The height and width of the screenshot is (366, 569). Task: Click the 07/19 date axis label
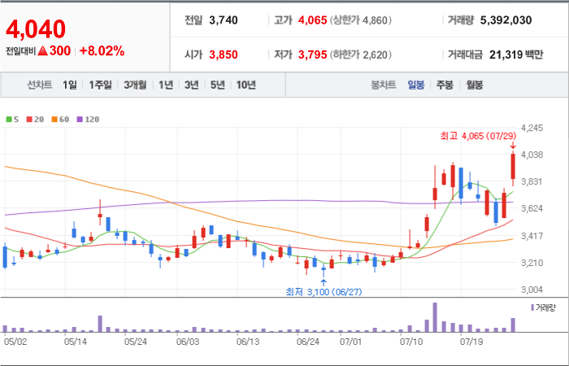click(x=471, y=342)
